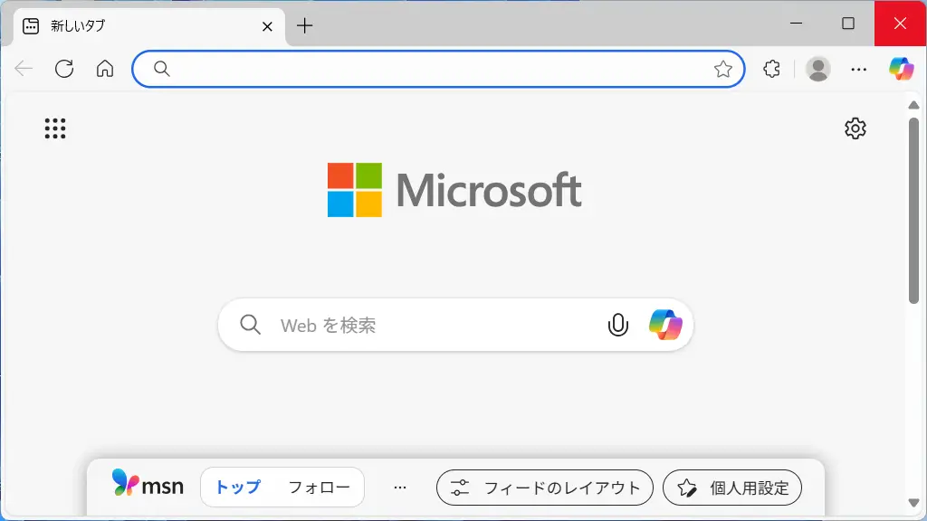Open browser Settings and more menu
Viewport: 927px width, 521px height.
pyautogui.click(x=859, y=69)
